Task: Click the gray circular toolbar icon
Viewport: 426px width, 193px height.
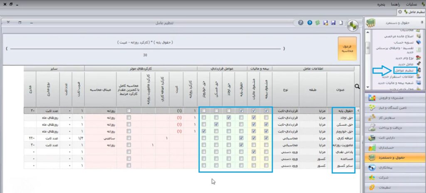Action: pos(300,23)
